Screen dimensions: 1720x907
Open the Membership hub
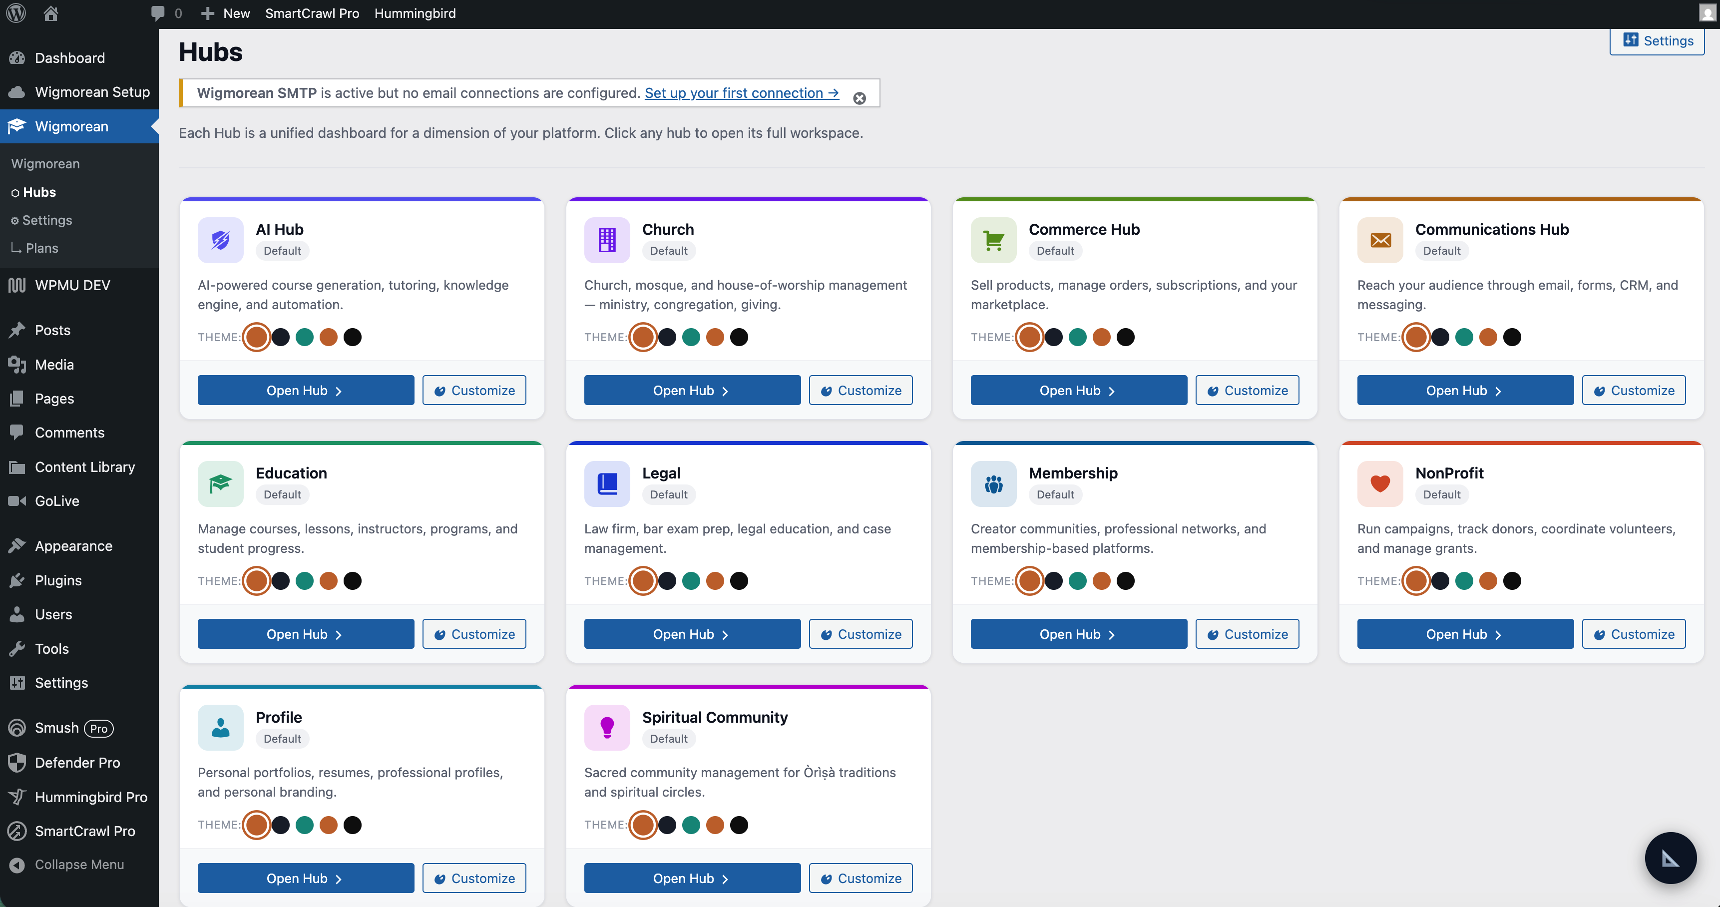[1079, 634]
